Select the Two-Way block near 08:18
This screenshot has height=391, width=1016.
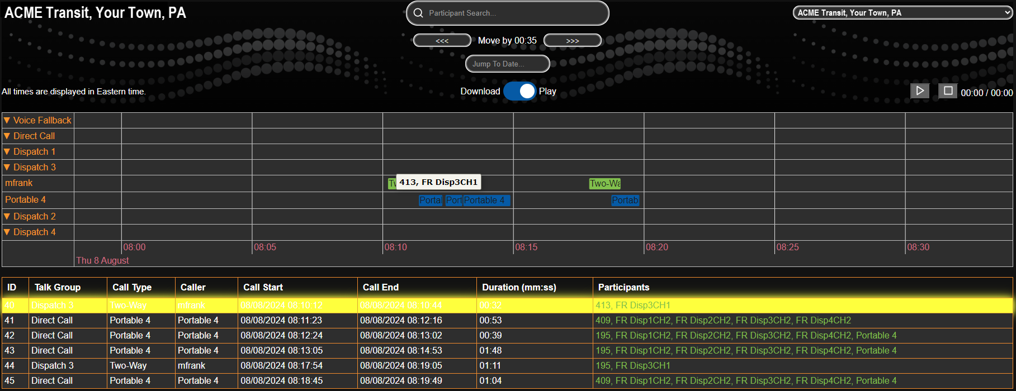pyautogui.click(x=604, y=184)
